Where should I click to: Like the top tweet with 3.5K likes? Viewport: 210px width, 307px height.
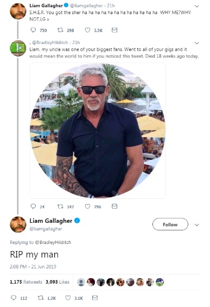pyautogui.click(x=87, y=30)
